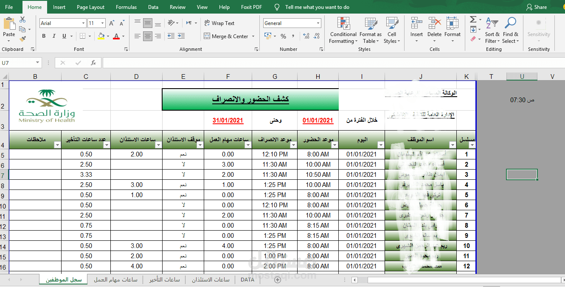Screen dimensions: 565x287
Task: Toggle Top Align vertical alignment
Action: [x=137, y=23]
